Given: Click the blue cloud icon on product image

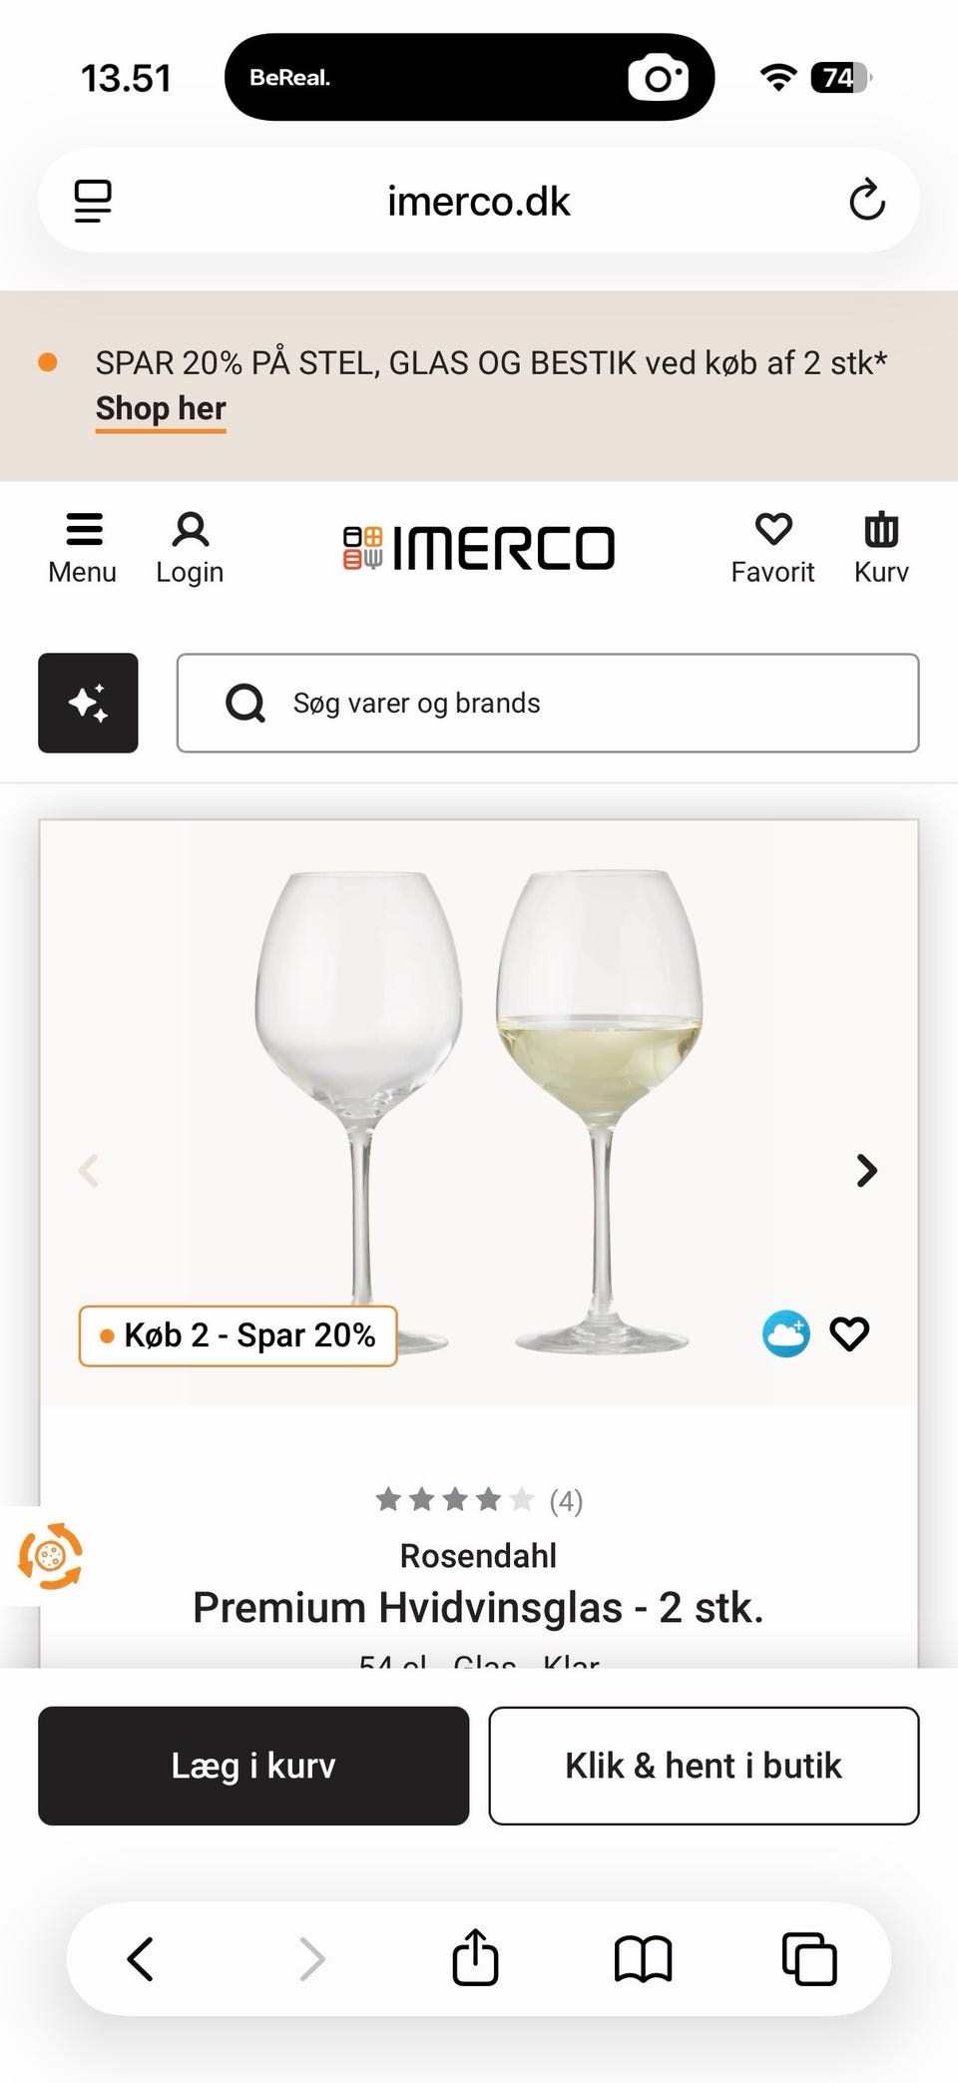Looking at the screenshot, I should coord(786,1333).
